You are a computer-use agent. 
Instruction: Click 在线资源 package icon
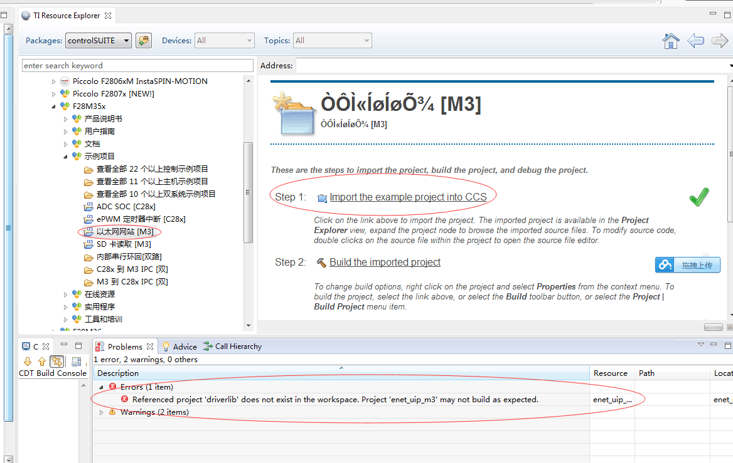(x=77, y=294)
